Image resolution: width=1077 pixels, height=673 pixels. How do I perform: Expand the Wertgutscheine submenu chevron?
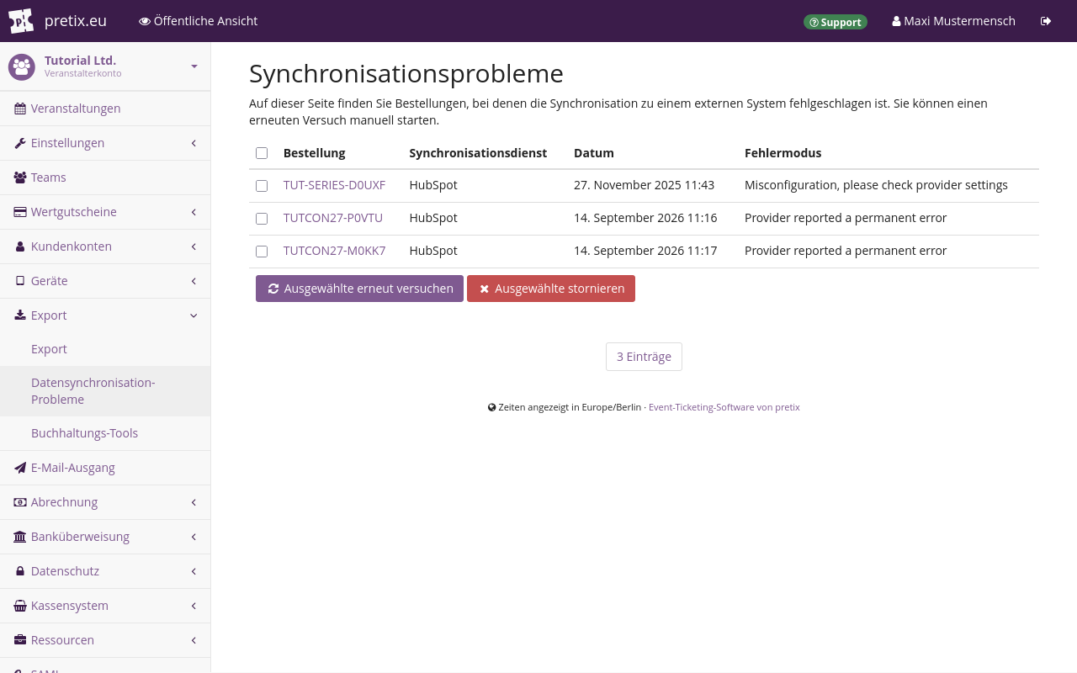[x=194, y=212]
